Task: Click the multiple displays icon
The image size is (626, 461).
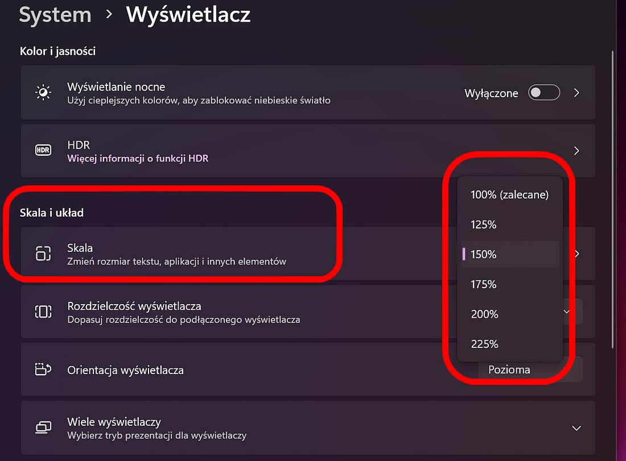Action: click(x=43, y=427)
